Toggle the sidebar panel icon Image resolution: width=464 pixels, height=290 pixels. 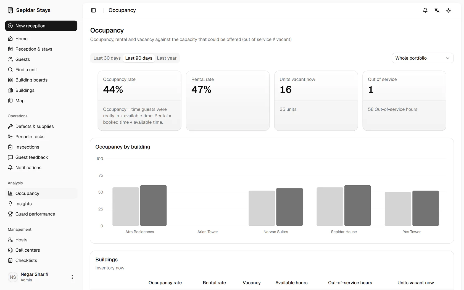pyautogui.click(x=93, y=10)
